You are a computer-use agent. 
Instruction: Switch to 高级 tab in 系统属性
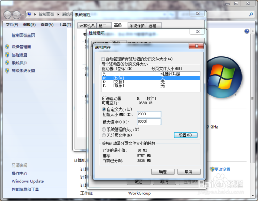point(120,25)
